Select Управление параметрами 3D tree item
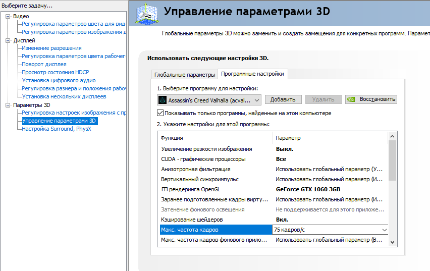Image resolution: width=430 pixels, height=271 pixels. 59,121
